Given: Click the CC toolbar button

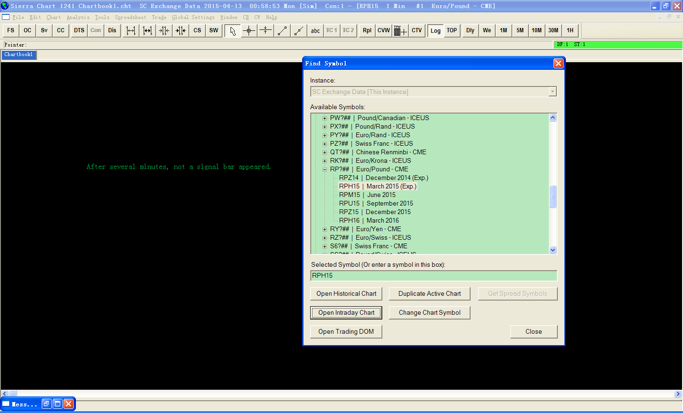Looking at the screenshot, I should (61, 30).
